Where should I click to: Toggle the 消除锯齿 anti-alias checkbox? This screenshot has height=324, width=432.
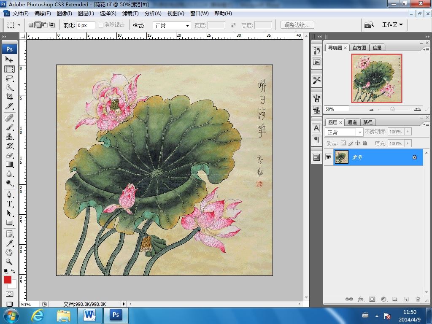pyautogui.click(x=101, y=25)
